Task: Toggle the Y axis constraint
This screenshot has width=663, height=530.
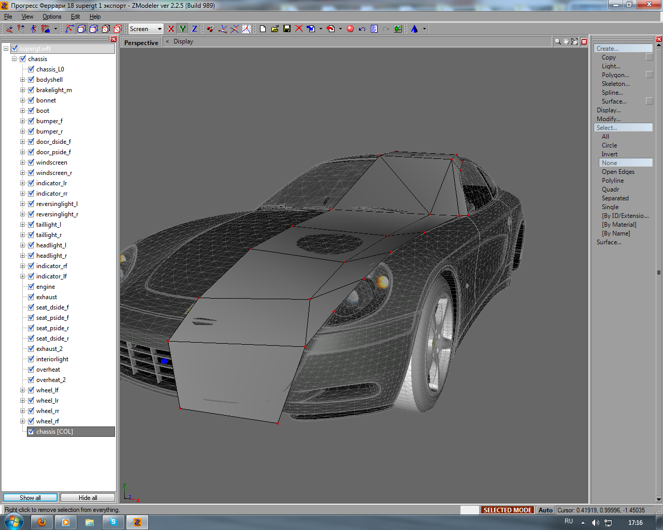Action: [x=182, y=29]
